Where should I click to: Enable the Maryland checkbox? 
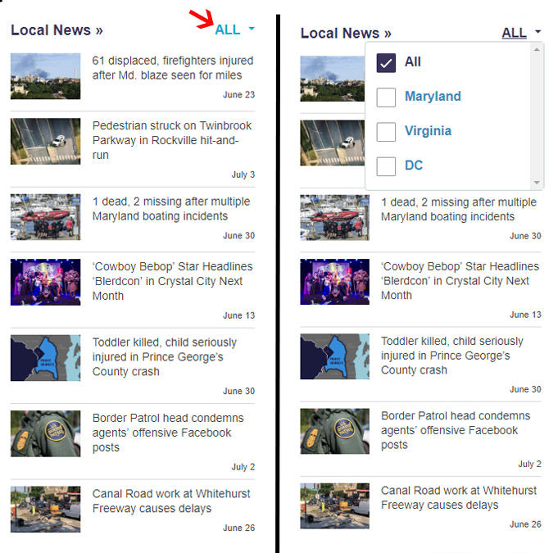[386, 97]
